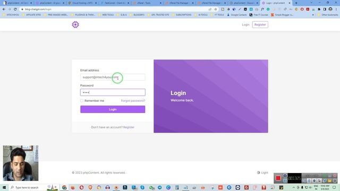Screen dimensions: 340x191
Task: Focus the Password input field
Action: 113,92
